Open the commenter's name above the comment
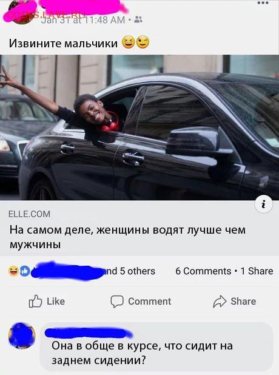This screenshot has height=375, width=279. pos(88,333)
